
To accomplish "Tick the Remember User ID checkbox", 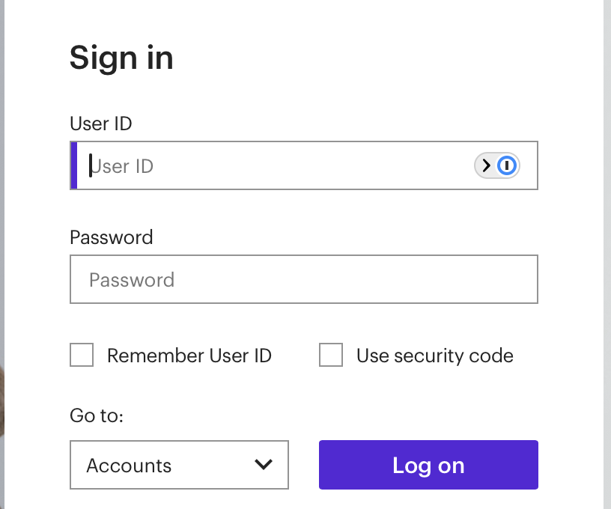I will point(82,355).
